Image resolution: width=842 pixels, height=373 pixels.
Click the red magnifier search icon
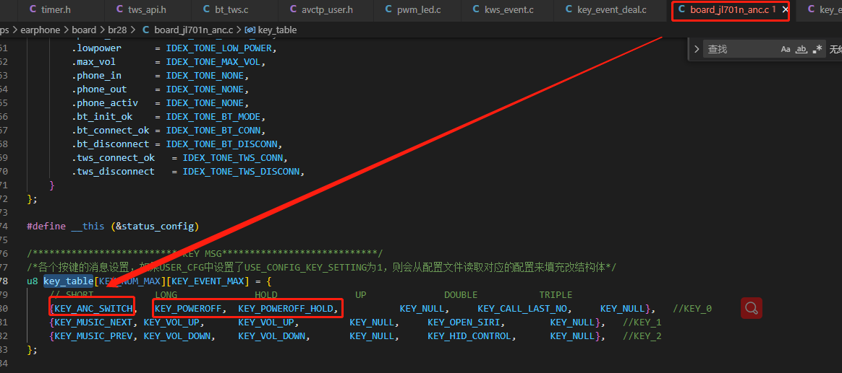pyautogui.click(x=752, y=308)
